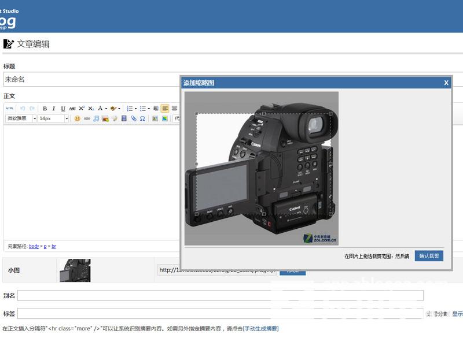Insert an emoticon with smiley icon
This screenshot has height=342, width=463.
coord(77,118)
